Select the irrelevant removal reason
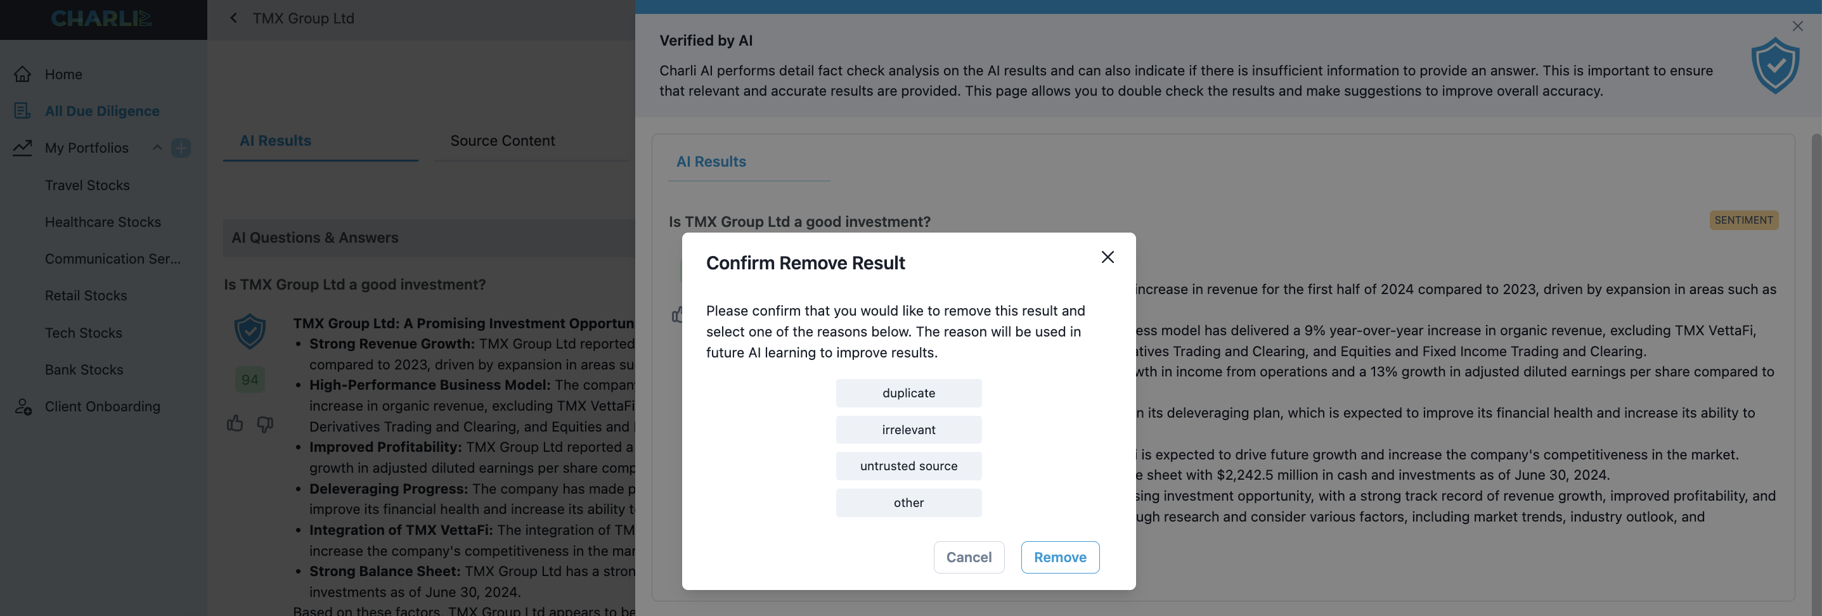This screenshot has height=616, width=1822. pos(909,430)
